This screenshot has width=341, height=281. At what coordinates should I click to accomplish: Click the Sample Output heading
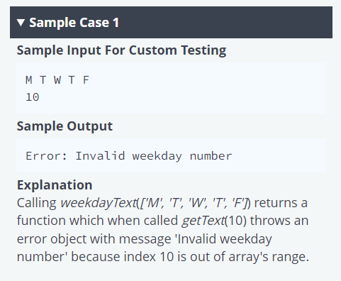click(x=65, y=126)
